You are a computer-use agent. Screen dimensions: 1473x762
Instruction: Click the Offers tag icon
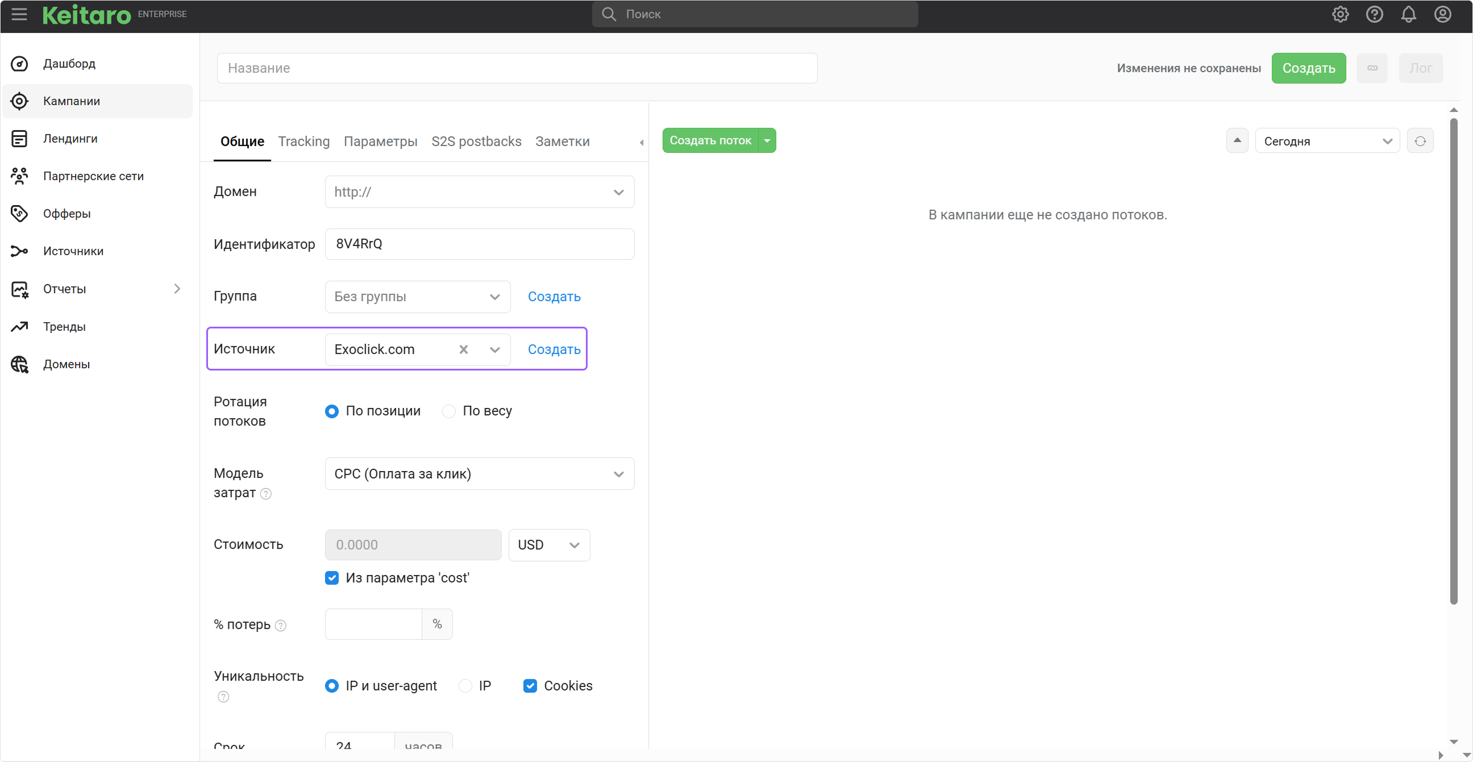click(x=19, y=214)
